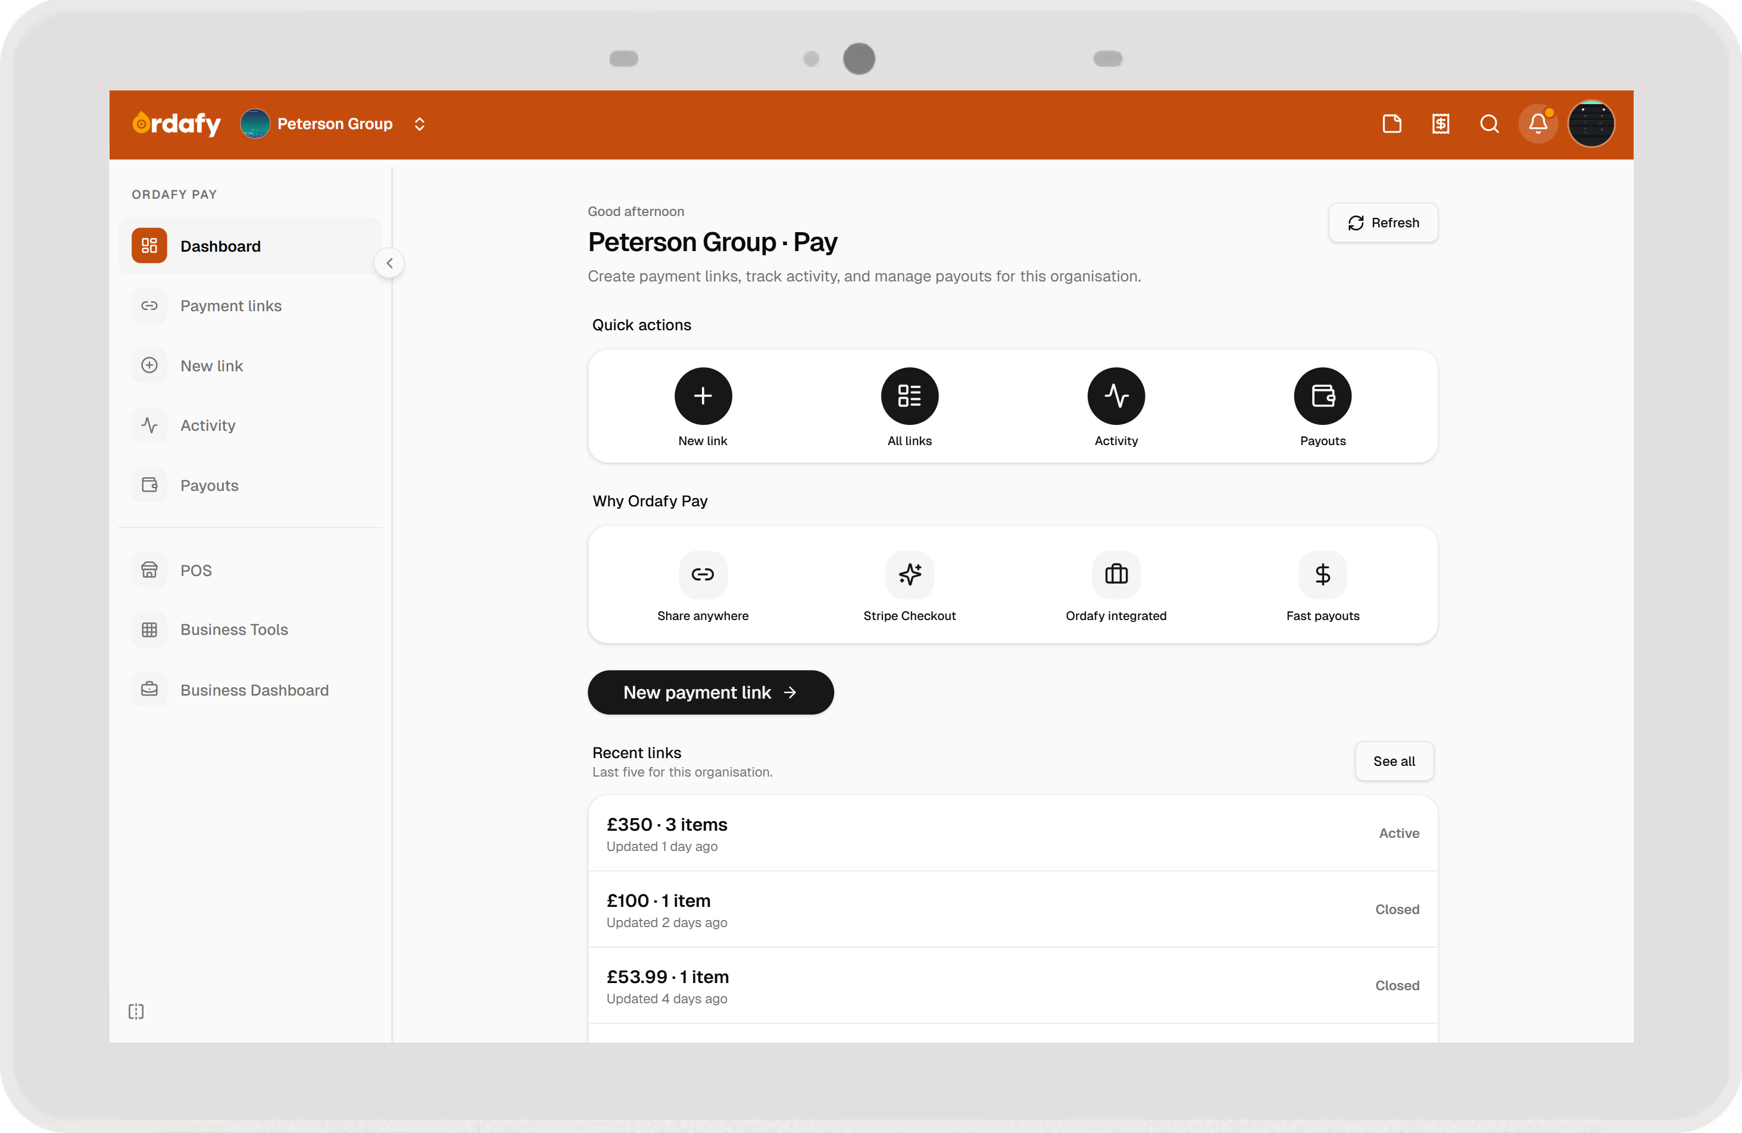Open notifications bell
Viewport: 1742px width, 1133px height.
[1538, 124]
